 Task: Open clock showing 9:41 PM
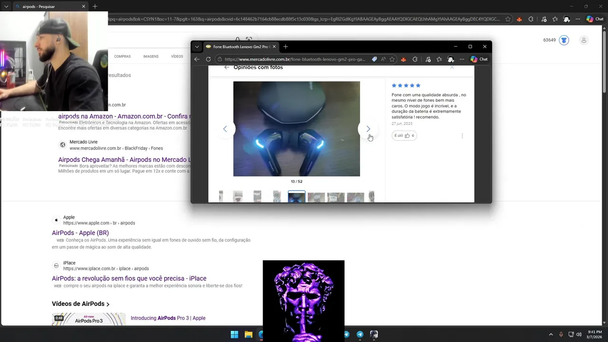595,334
